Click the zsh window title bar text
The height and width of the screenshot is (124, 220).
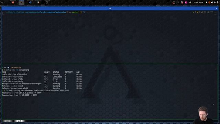(x=110, y=9)
